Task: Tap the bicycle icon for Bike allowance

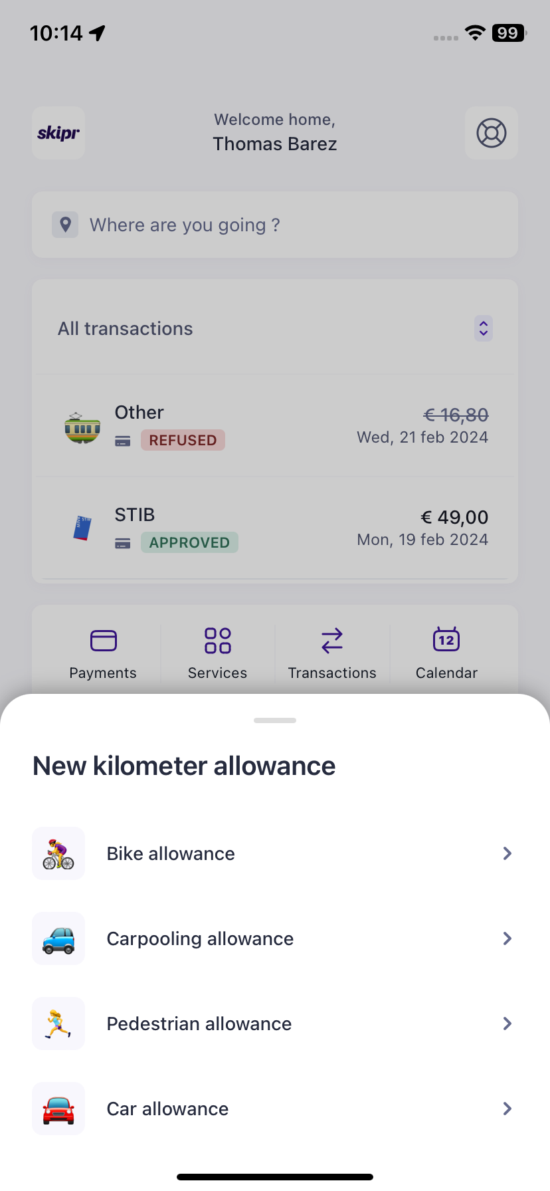Action: click(x=58, y=853)
